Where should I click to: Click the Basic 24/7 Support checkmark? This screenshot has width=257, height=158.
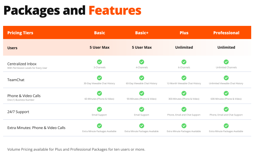99,109
